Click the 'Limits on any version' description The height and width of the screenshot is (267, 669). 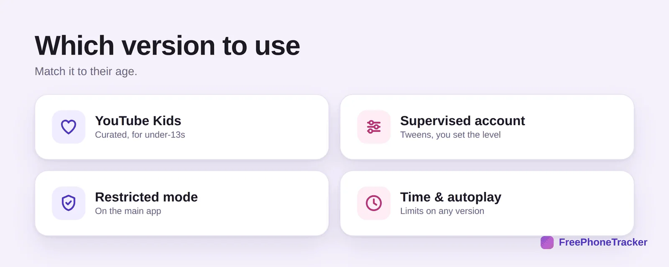pos(442,211)
